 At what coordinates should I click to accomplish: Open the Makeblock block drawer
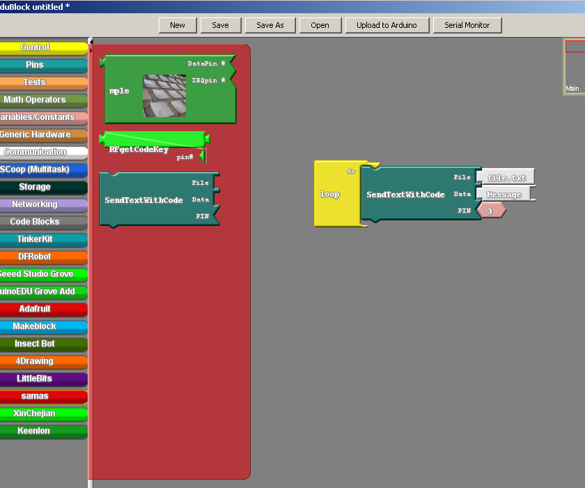(x=43, y=326)
